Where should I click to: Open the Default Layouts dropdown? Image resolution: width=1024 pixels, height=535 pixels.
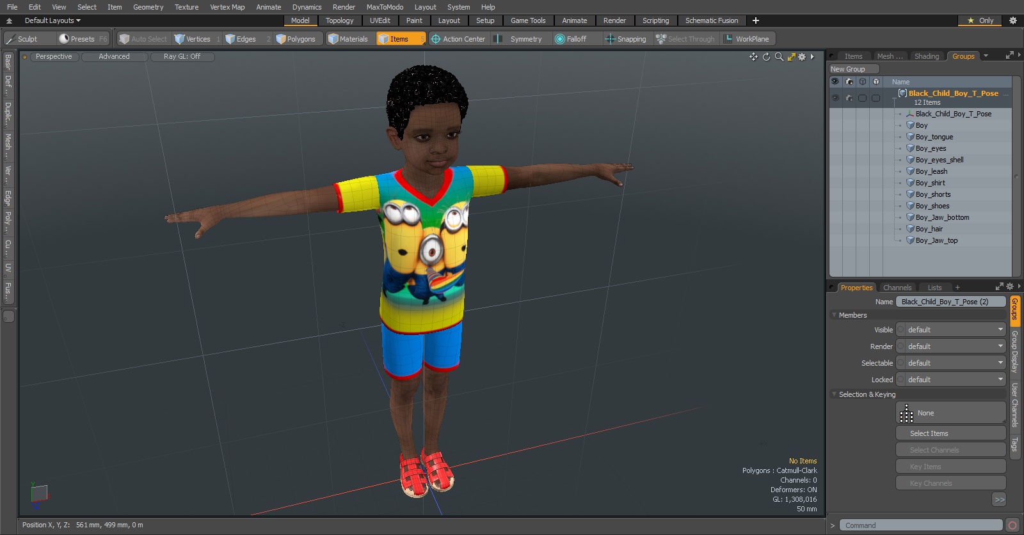(52, 20)
